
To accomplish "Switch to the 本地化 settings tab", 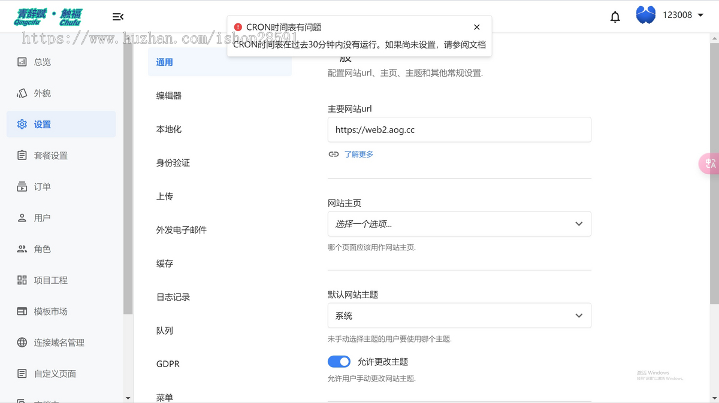I will (x=219, y=129).
